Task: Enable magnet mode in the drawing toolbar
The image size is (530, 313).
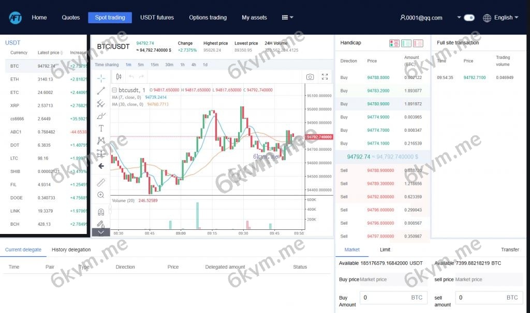Action: (101, 212)
